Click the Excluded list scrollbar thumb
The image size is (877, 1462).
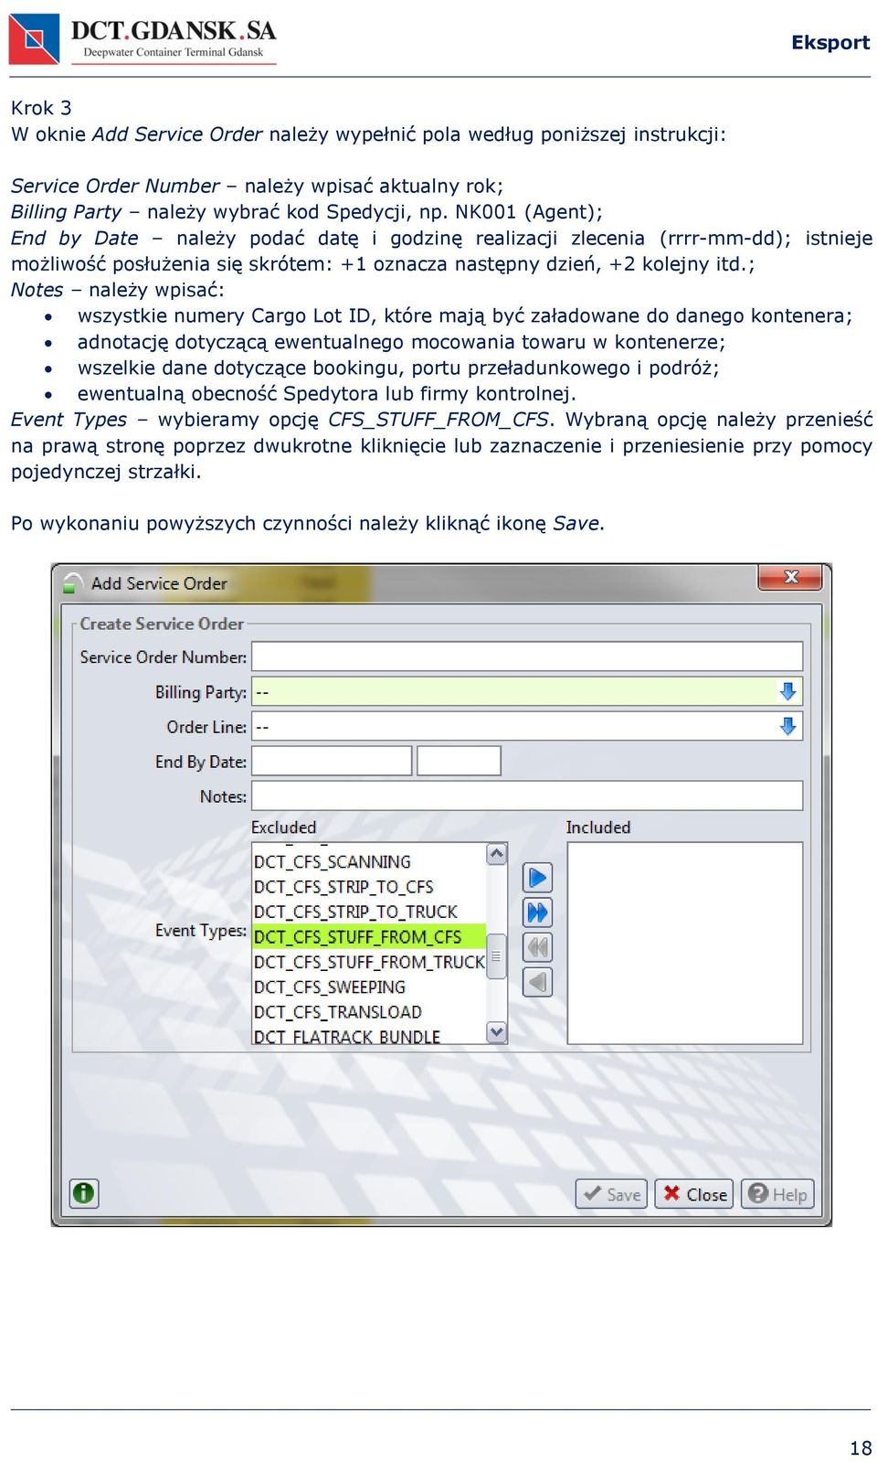(496, 956)
